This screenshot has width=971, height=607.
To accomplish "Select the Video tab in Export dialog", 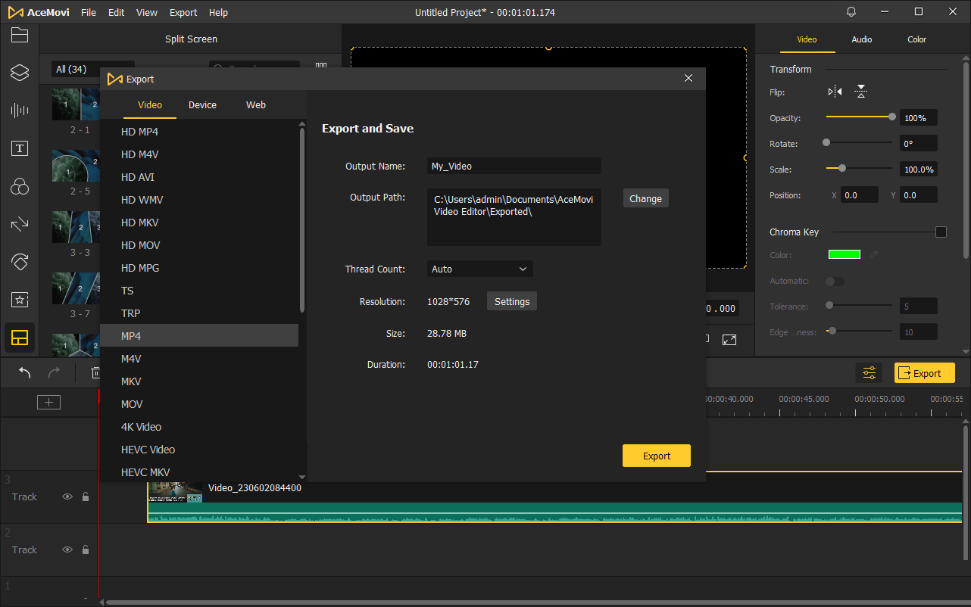I will point(150,104).
